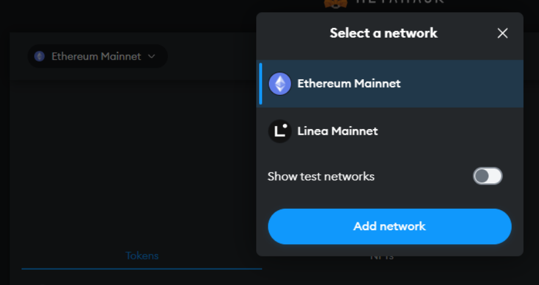Enable the Show test networks toggle

[x=488, y=177]
